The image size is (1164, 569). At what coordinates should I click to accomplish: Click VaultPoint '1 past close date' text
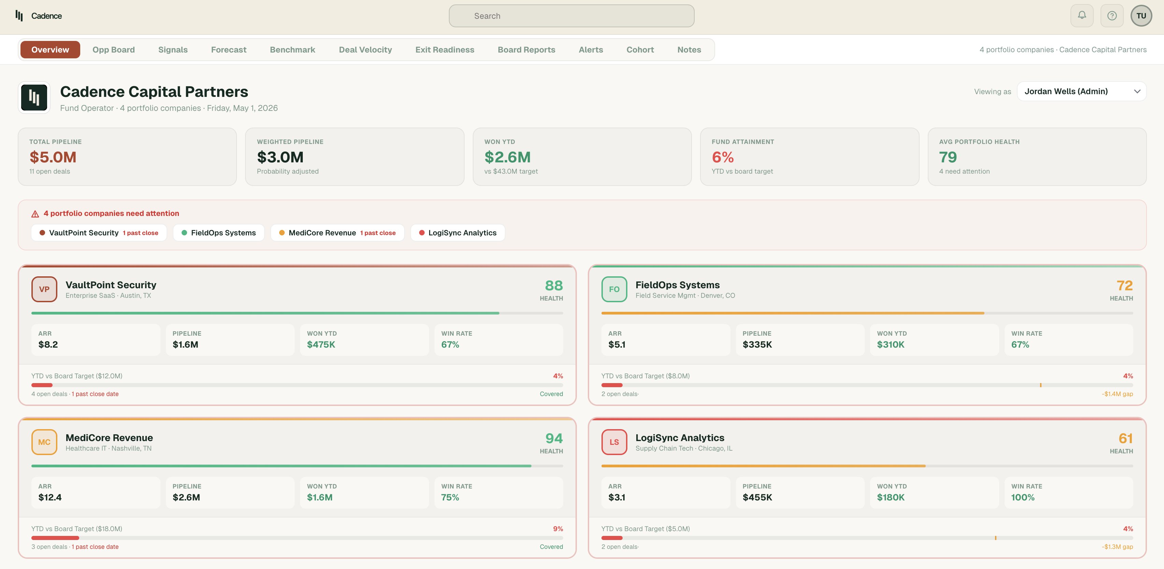coord(95,394)
